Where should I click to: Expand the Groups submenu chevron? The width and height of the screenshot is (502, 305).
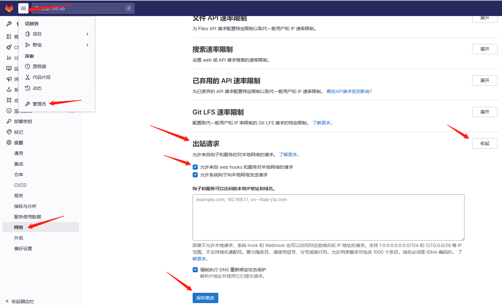click(x=87, y=45)
